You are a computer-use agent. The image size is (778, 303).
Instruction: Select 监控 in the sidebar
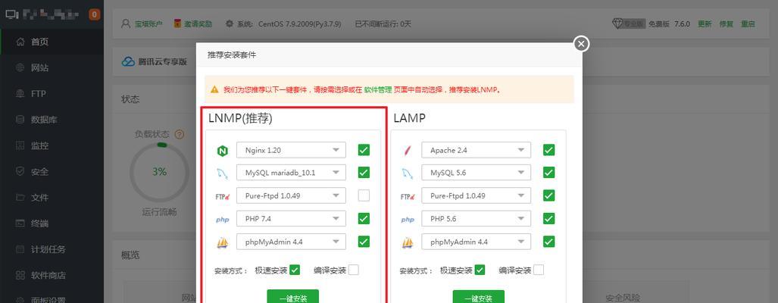pyautogui.click(x=52, y=145)
